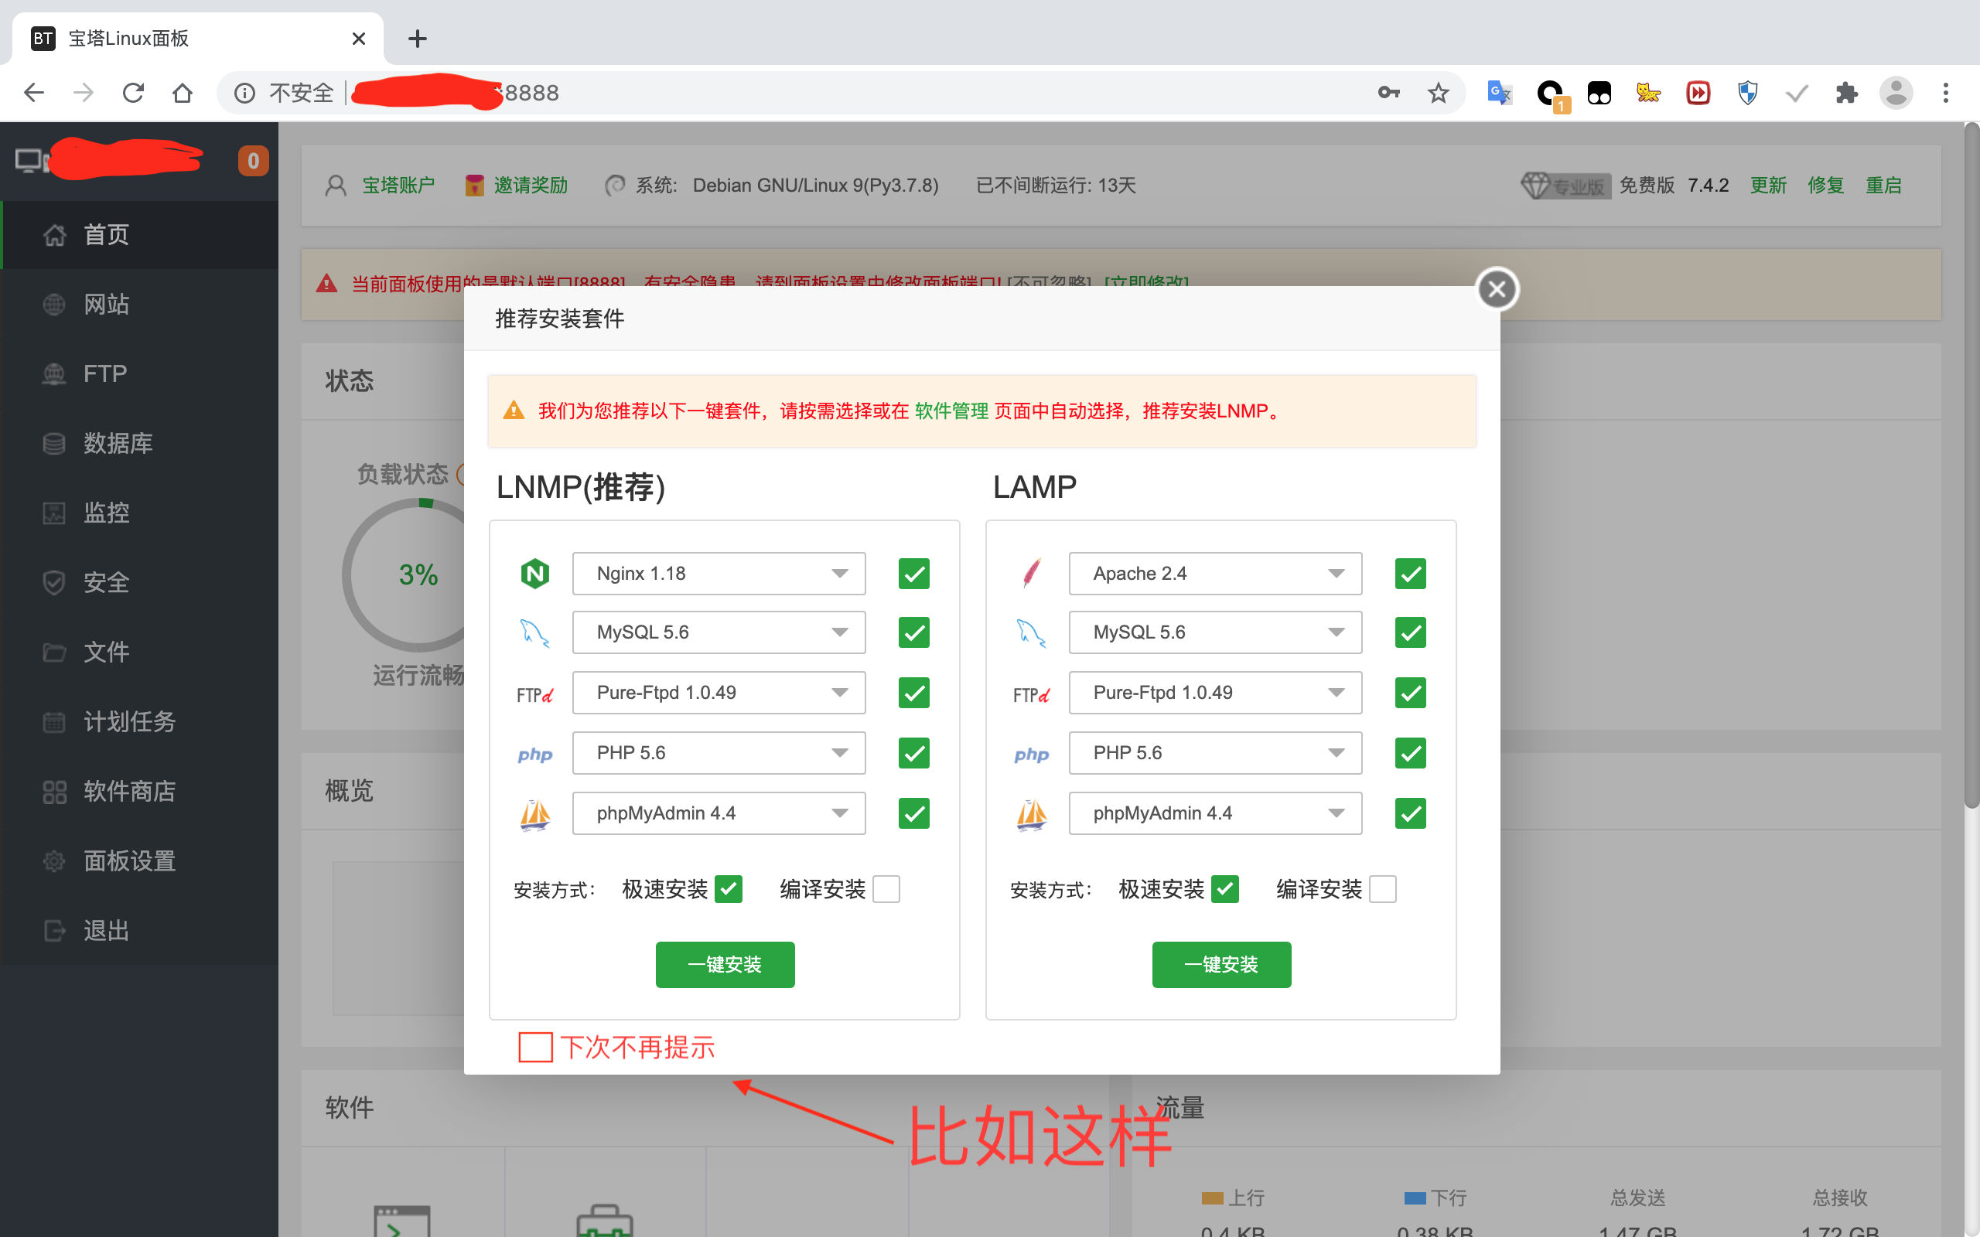Click the orange notification badge 0
The image size is (1980, 1237).
coord(254,160)
